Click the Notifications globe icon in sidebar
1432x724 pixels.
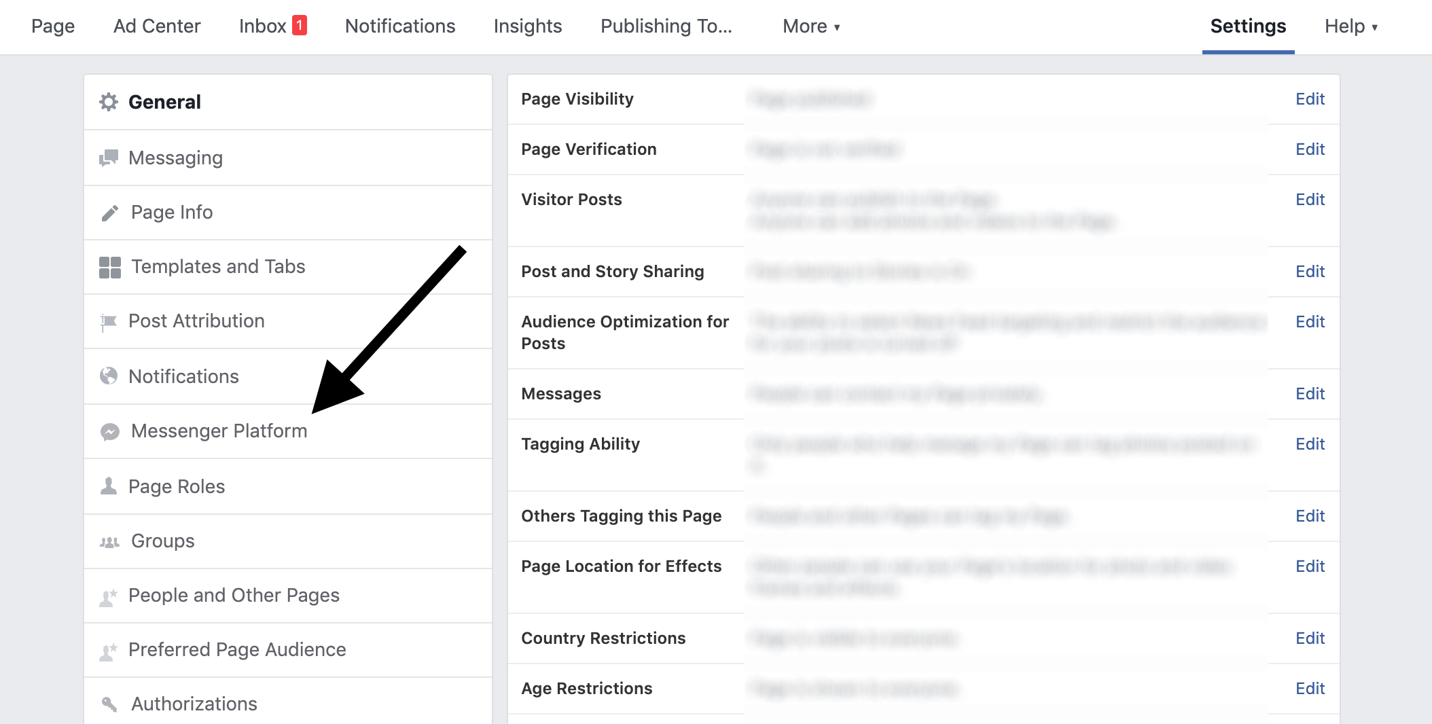109,376
